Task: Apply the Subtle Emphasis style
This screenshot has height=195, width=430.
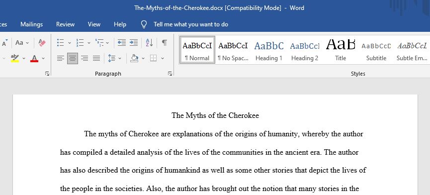Action: click(412, 50)
